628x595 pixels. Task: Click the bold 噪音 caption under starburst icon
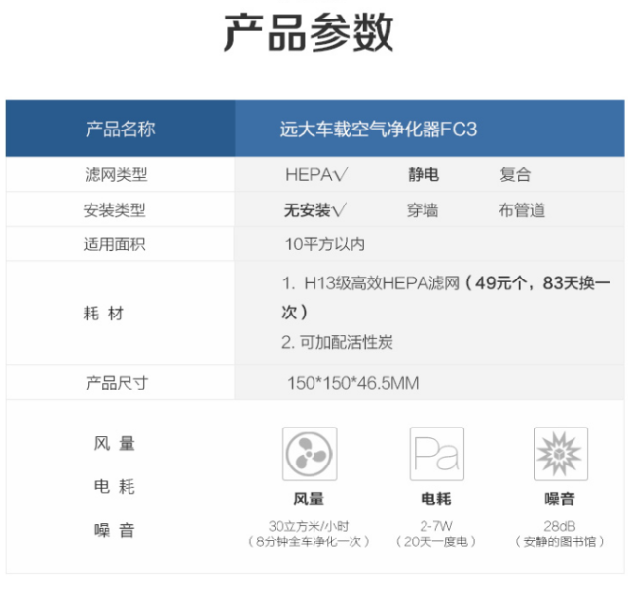[x=560, y=499]
